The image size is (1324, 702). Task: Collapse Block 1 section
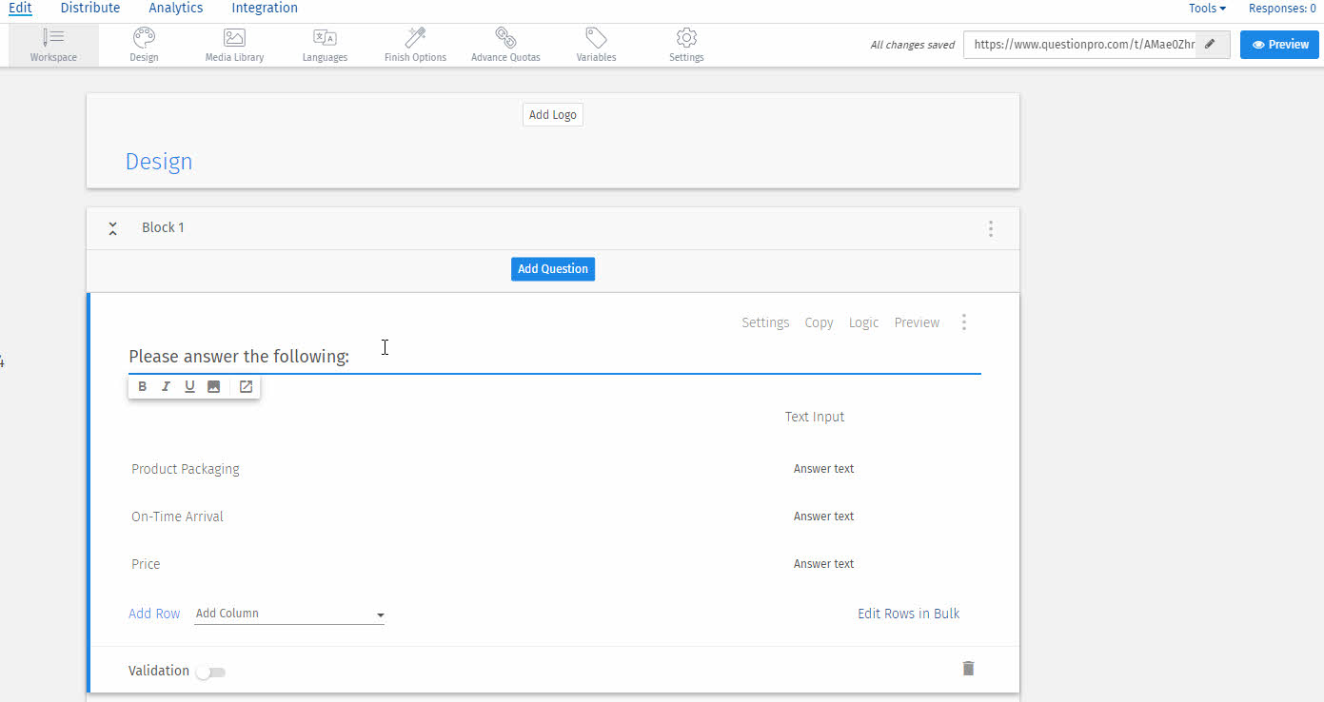(112, 228)
